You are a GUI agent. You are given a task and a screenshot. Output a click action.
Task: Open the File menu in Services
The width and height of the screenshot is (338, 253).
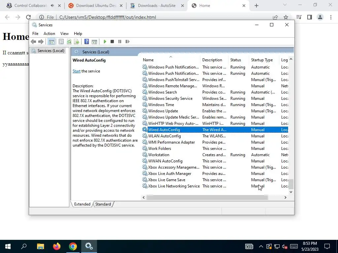[x=35, y=34]
